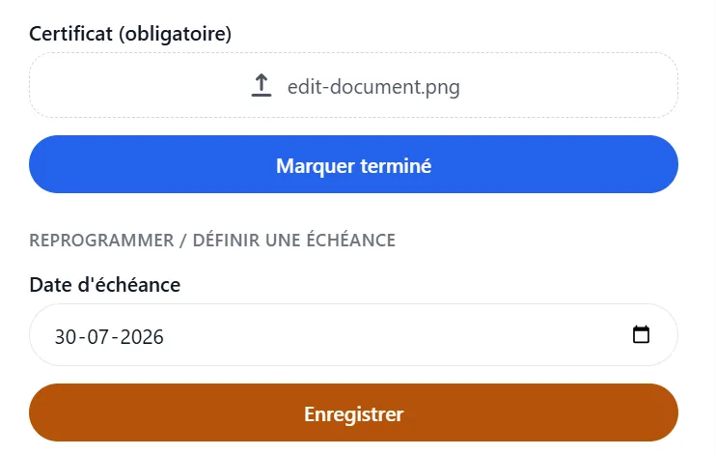Save with the Enregistrer button
Viewport: 716px width, 455px height.
tap(353, 412)
